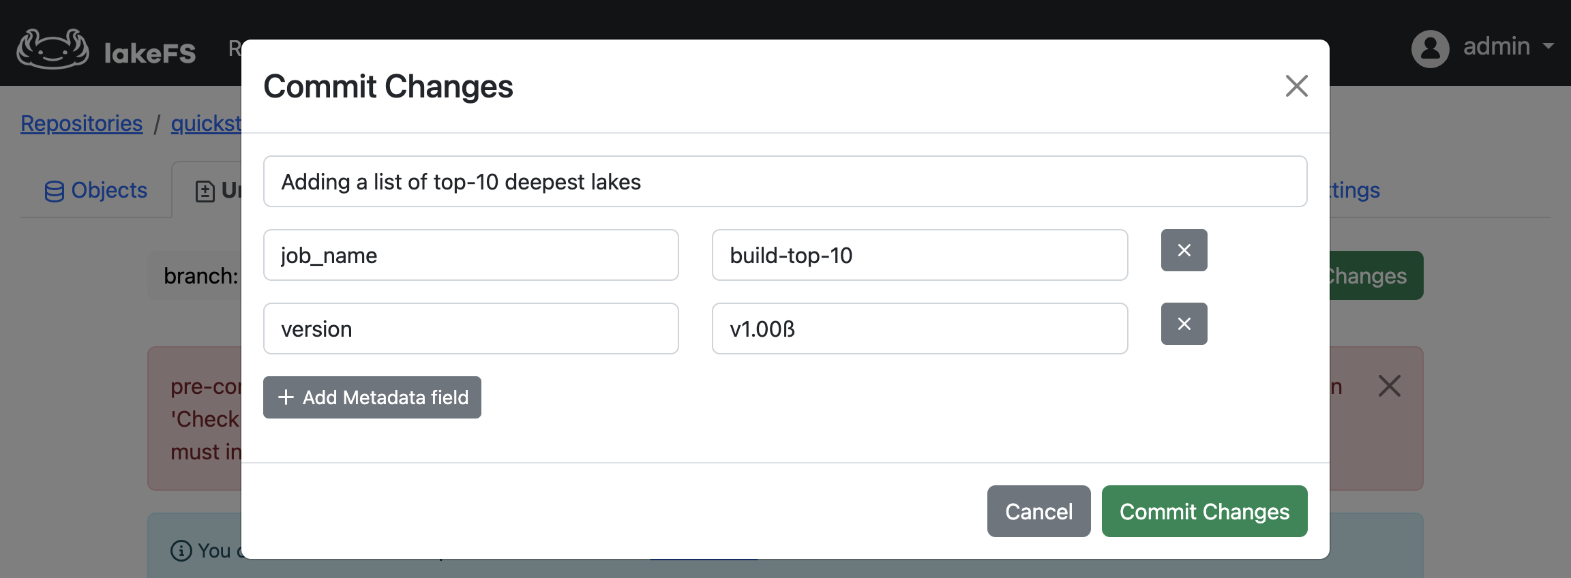Click the upload icon on the partially hidden tab
This screenshot has width=1571, height=578.
coord(207,192)
